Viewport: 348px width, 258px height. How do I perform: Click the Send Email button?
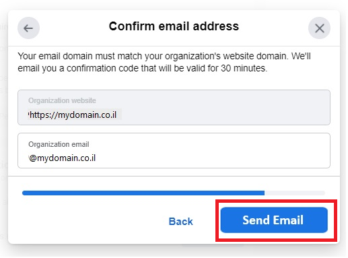[x=274, y=220]
